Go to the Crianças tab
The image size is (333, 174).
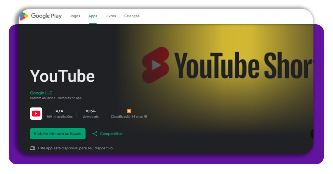pyautogui.click(x=132, y=16)
